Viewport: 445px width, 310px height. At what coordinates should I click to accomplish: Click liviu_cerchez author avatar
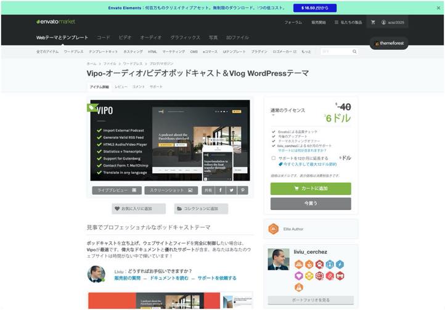(279, 259)
